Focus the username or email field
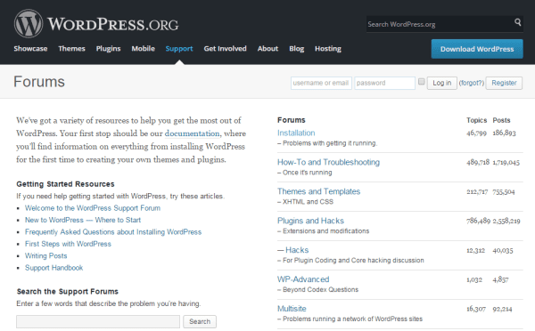This screenshot has width=535, height=331. 321,83
